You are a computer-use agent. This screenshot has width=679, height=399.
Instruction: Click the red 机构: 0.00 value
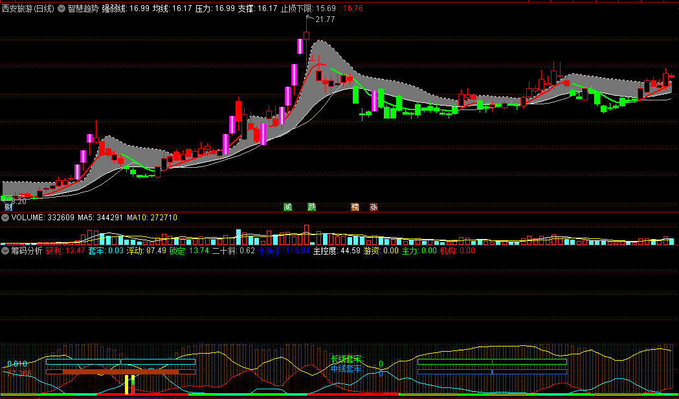click(457, 251)
